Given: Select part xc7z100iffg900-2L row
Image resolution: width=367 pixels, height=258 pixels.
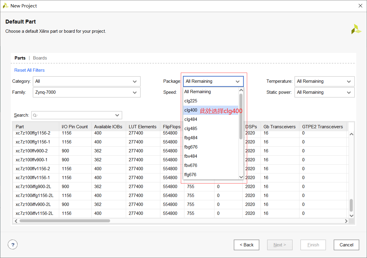Looking at the screenshot, I should pos(180,187).
